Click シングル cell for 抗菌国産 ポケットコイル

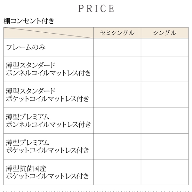click(165, 172)
